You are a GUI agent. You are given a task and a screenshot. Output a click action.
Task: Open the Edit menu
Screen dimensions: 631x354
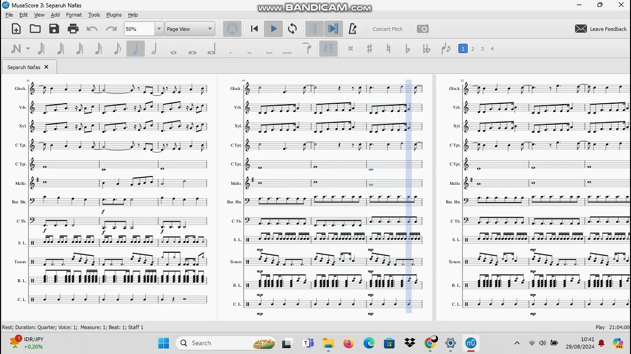(23, 15)
